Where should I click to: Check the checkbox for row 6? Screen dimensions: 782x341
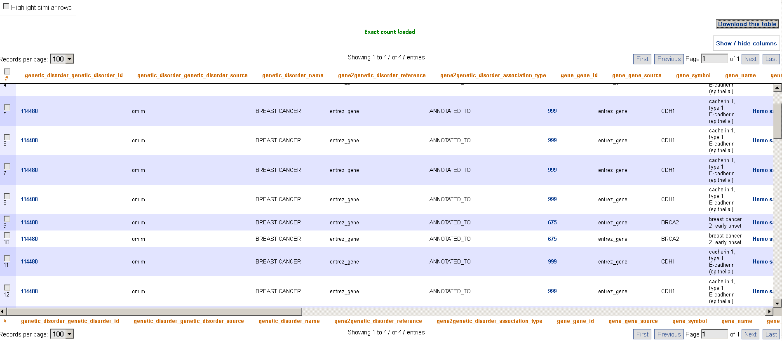[7, 137]
